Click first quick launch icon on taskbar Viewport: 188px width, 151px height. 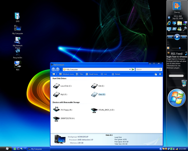tap(15, 149)
